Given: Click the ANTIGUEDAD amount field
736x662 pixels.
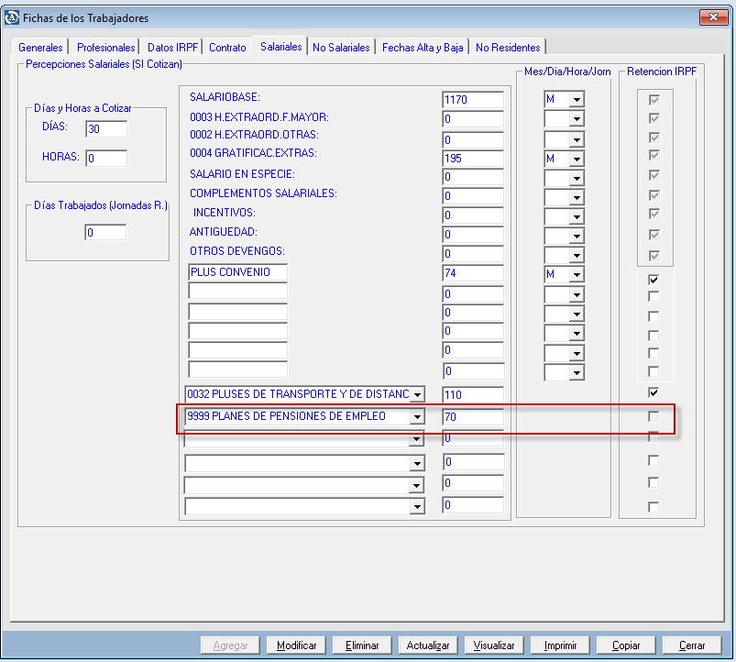Looking at the screenshot, I should point(473,235).
